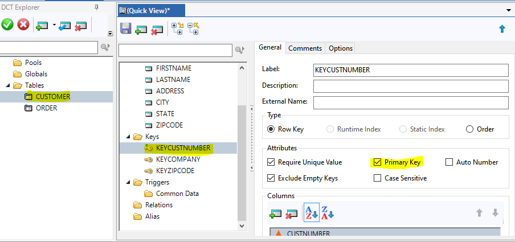This screenshot has width=515, height=242.
Task: Select the FIRSTNAME column in the tree
Action: 173,68
